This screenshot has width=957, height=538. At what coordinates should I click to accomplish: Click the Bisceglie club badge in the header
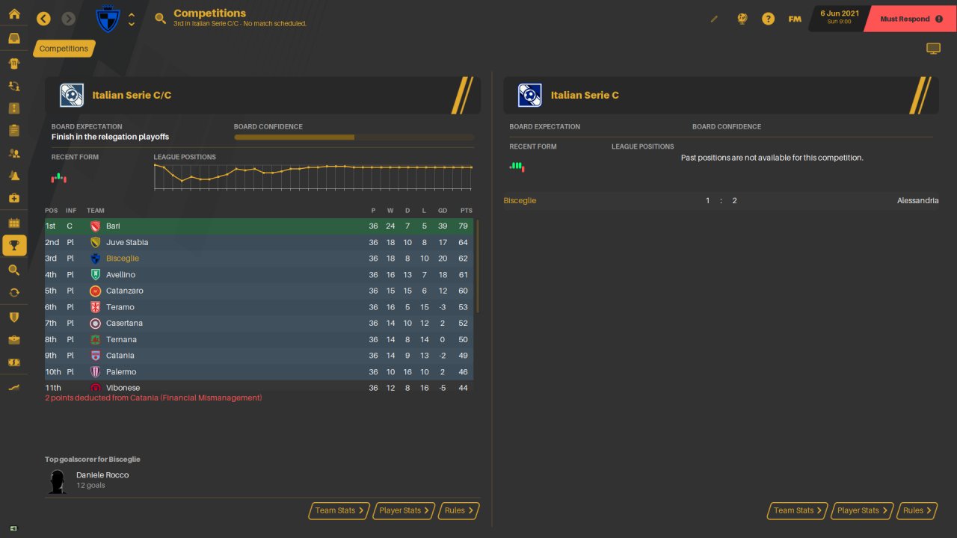[x=108, y=19]
